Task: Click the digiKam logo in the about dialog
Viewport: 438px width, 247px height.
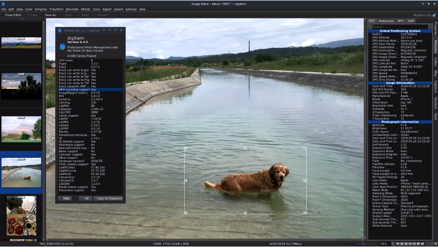Action: (62, 47)
